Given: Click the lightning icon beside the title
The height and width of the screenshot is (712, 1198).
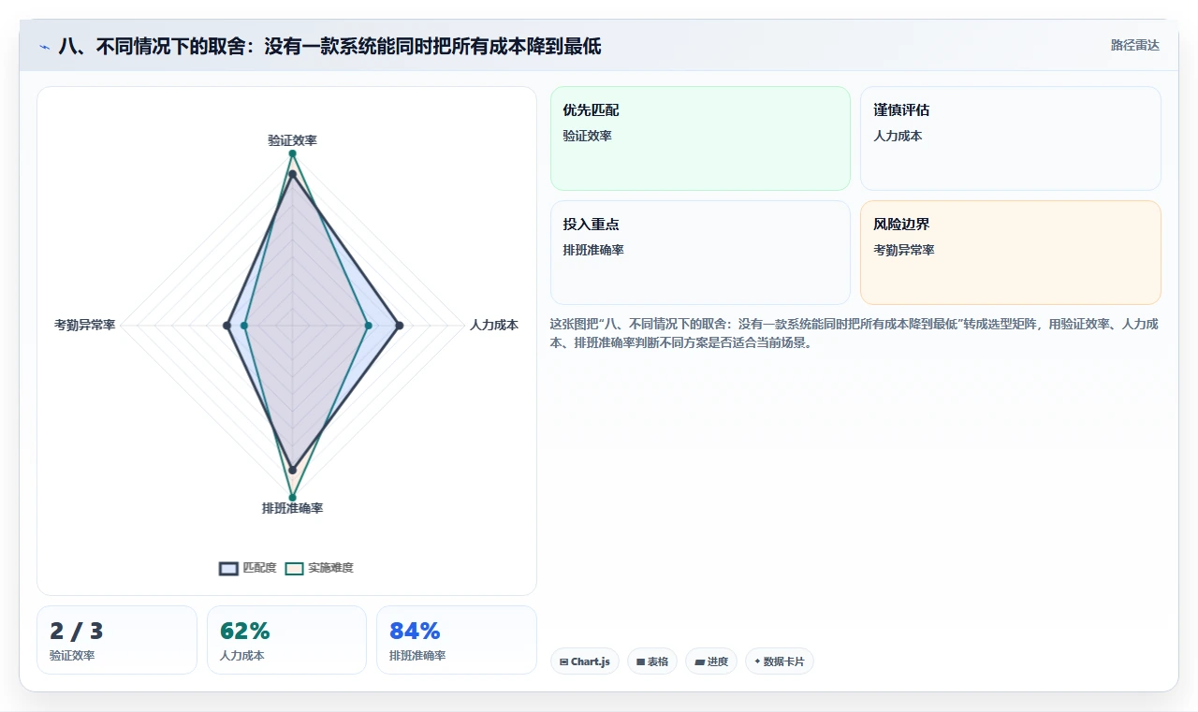Looking at the screenshot, I should (x=44, y=46).
